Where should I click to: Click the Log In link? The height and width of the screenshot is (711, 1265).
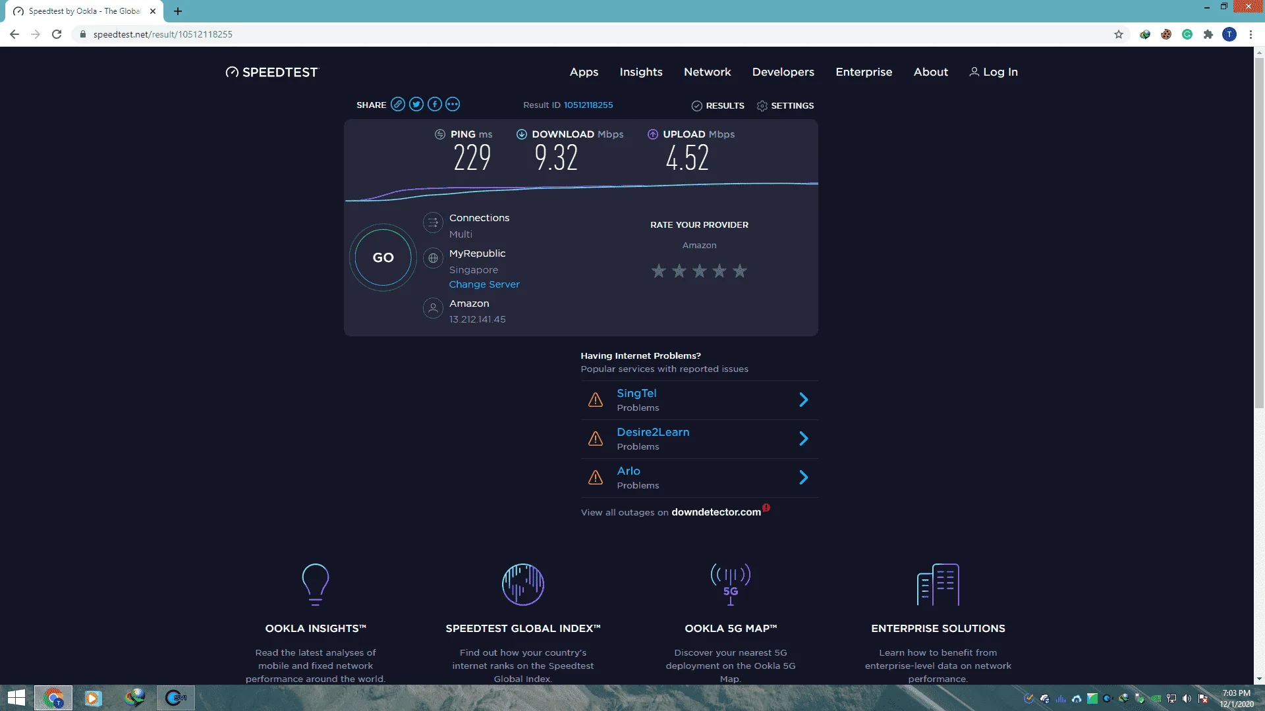[994, 72]
